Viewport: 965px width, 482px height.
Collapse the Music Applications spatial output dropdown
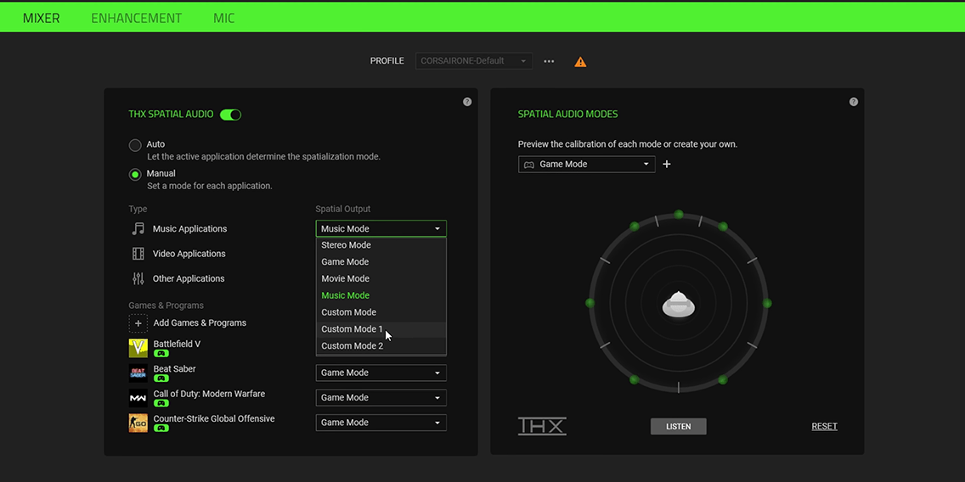click(381, 229)
